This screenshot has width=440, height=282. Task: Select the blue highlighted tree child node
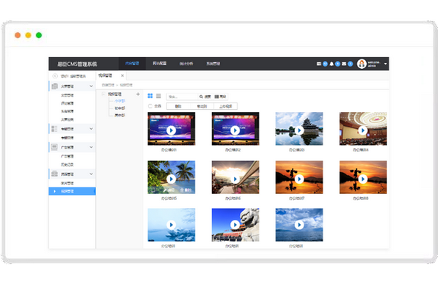[120, 101]
